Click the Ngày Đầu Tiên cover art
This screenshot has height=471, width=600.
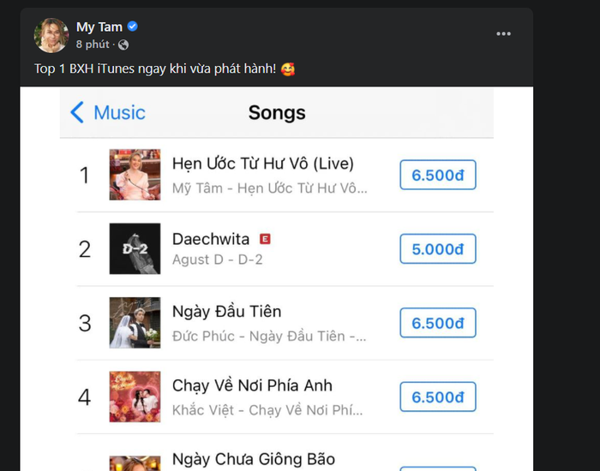135,323
